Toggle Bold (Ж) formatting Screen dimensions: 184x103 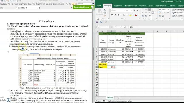tap(112, 15)
